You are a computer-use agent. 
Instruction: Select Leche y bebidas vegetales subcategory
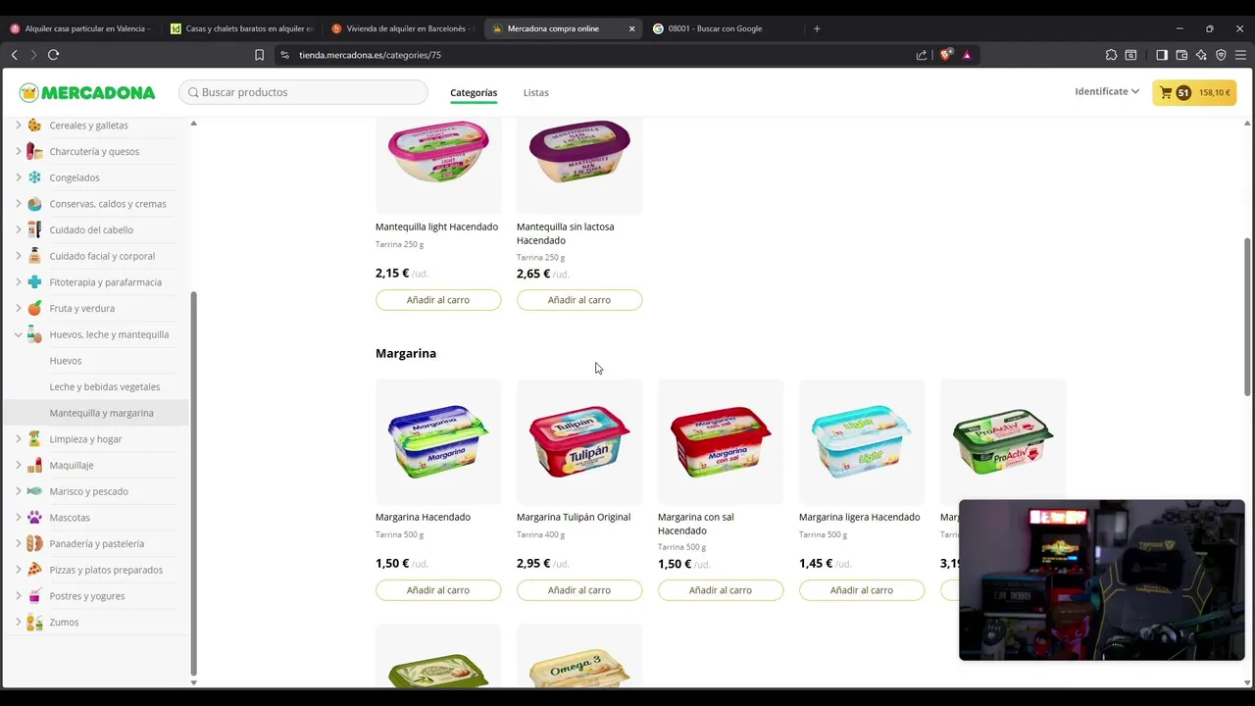coord(105,386)
